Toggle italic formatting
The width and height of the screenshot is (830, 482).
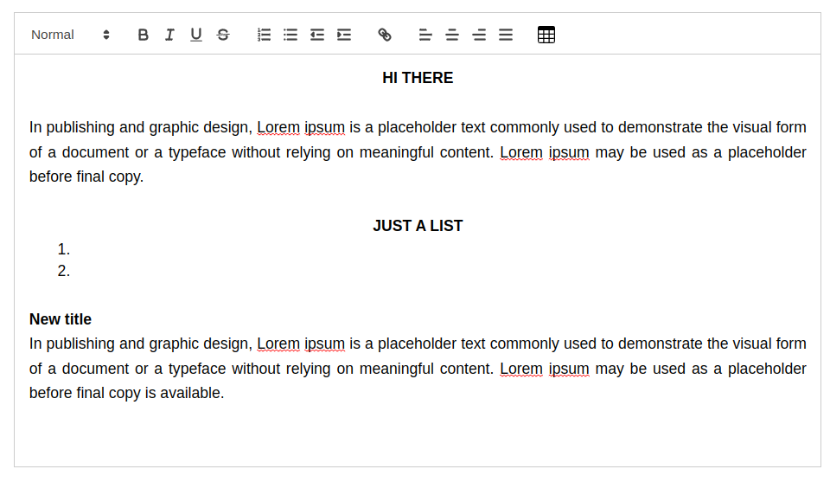tap(169, 35)
